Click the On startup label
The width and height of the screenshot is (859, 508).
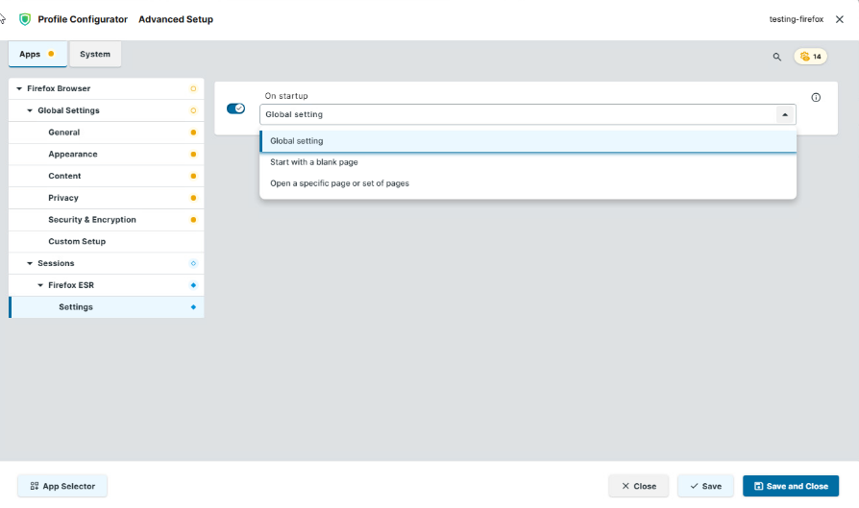tap(286, 96)
